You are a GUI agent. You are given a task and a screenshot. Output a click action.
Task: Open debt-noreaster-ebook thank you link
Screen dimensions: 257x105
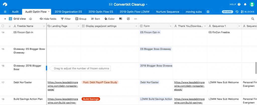point(189,86)
